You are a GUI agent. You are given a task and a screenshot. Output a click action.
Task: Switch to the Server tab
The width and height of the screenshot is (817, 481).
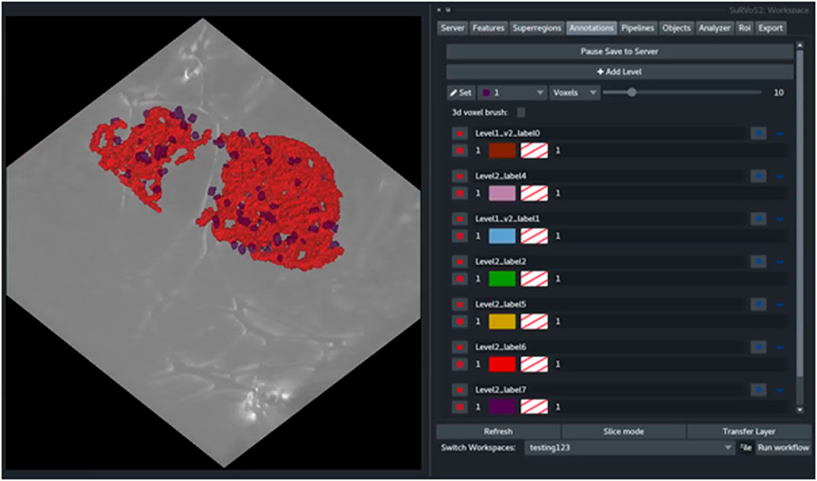[452, 28]
